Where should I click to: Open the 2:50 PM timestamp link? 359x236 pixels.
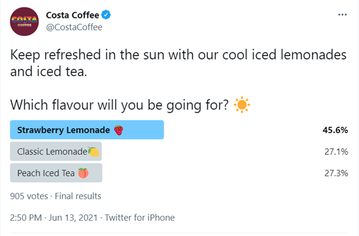click(26, 218)
